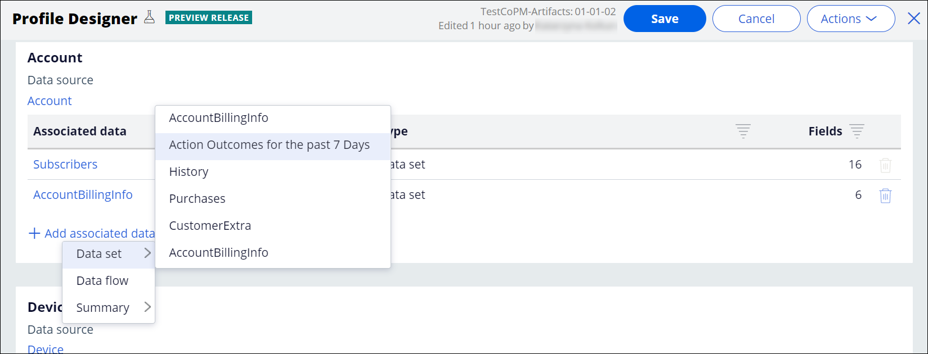
Task: Click the plus icon for Add associated data
Action: (34, 233)
